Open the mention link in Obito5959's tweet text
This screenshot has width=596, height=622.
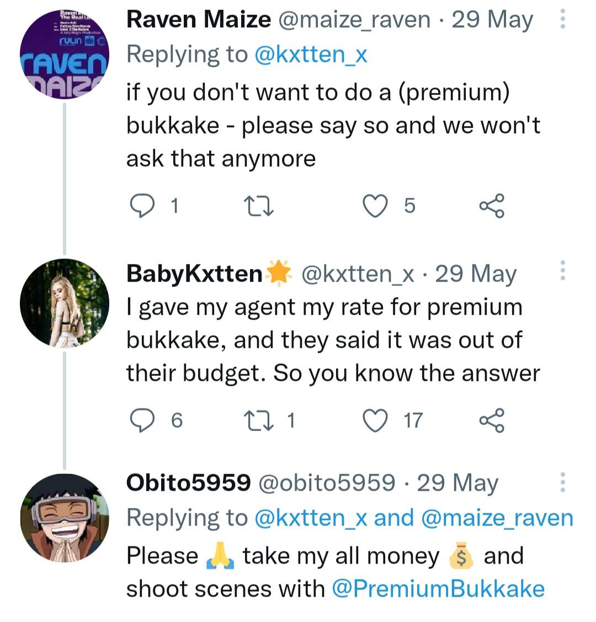pyautogui.click(x=438, y=589)
